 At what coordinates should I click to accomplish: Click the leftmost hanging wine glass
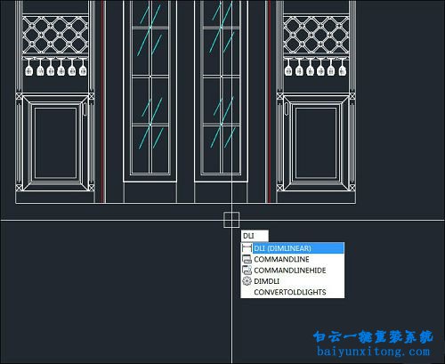click(x=28, y=68)
